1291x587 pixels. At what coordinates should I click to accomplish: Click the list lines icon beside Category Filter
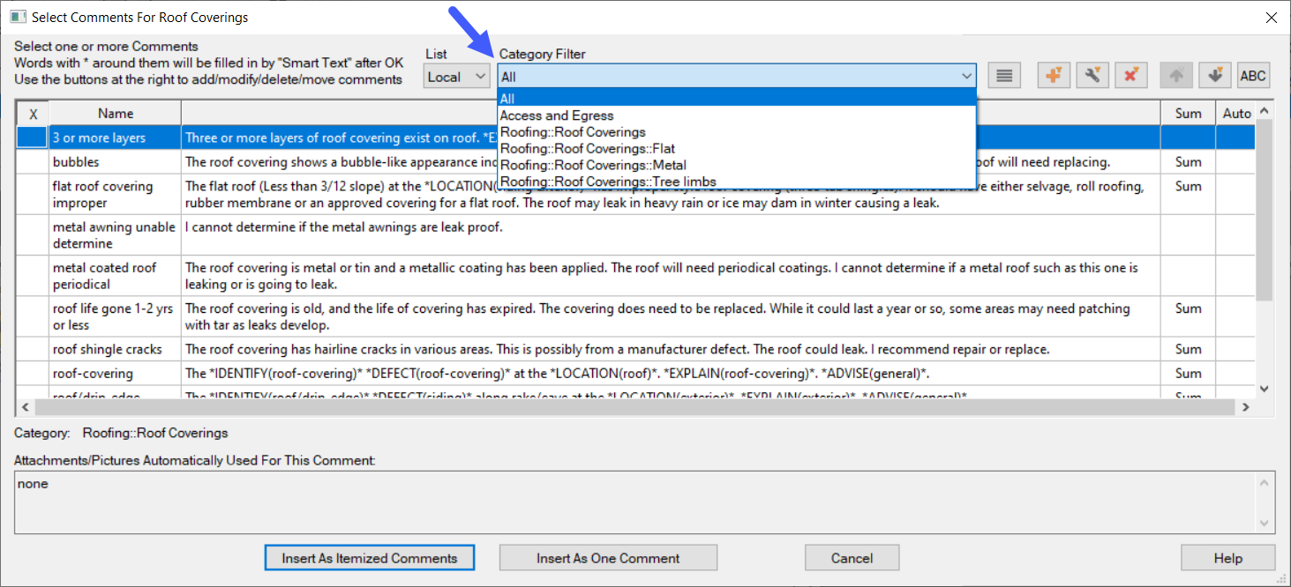point(1003,76)
